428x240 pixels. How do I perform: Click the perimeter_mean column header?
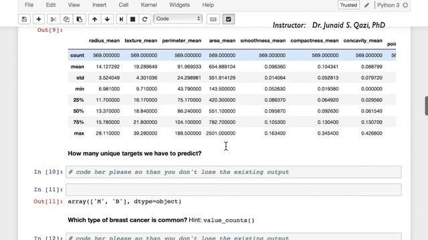pos(181,41)
